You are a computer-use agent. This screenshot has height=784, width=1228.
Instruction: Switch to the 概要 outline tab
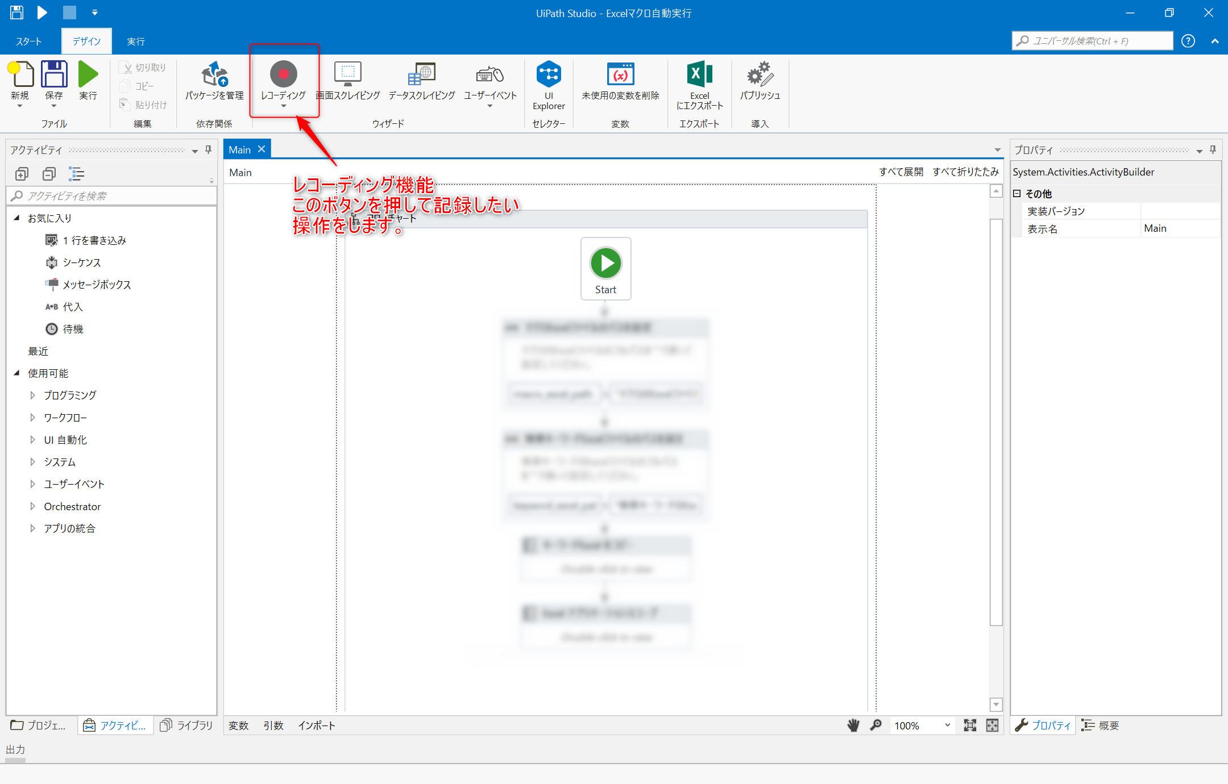click(1101, 725)
